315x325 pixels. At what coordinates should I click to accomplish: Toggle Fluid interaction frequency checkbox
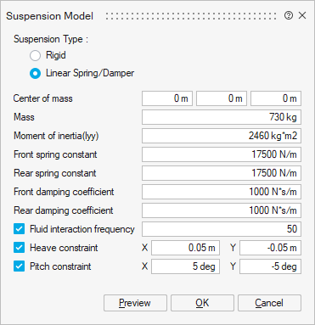point(19,229)
